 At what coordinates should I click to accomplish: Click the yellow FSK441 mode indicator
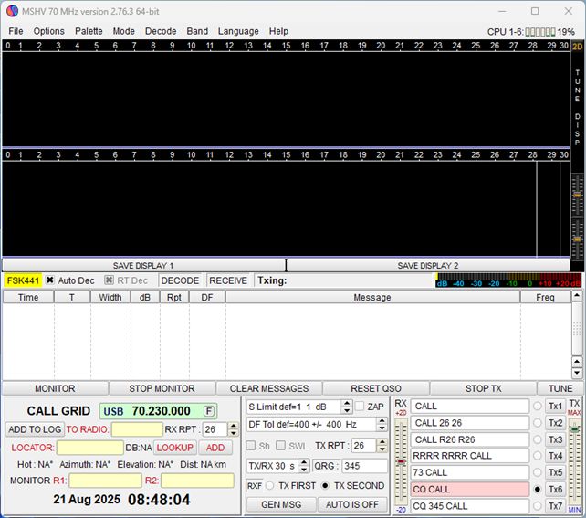23,280
